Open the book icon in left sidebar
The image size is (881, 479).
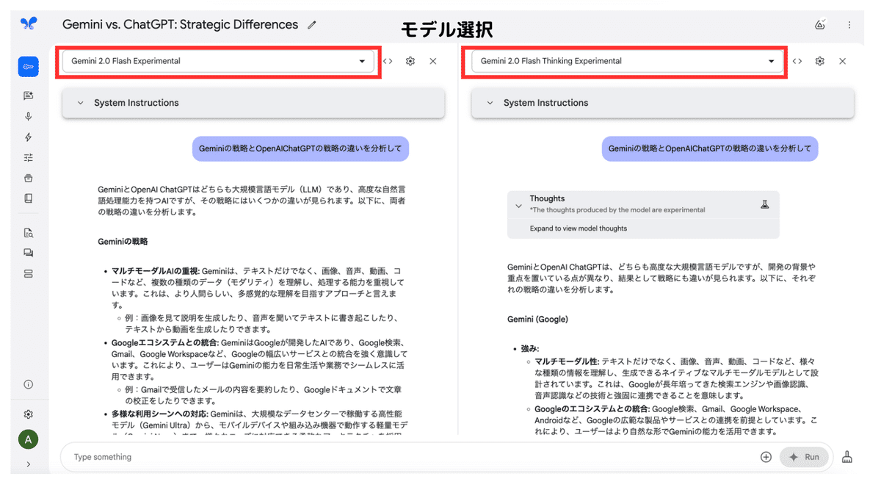(29, 198)
